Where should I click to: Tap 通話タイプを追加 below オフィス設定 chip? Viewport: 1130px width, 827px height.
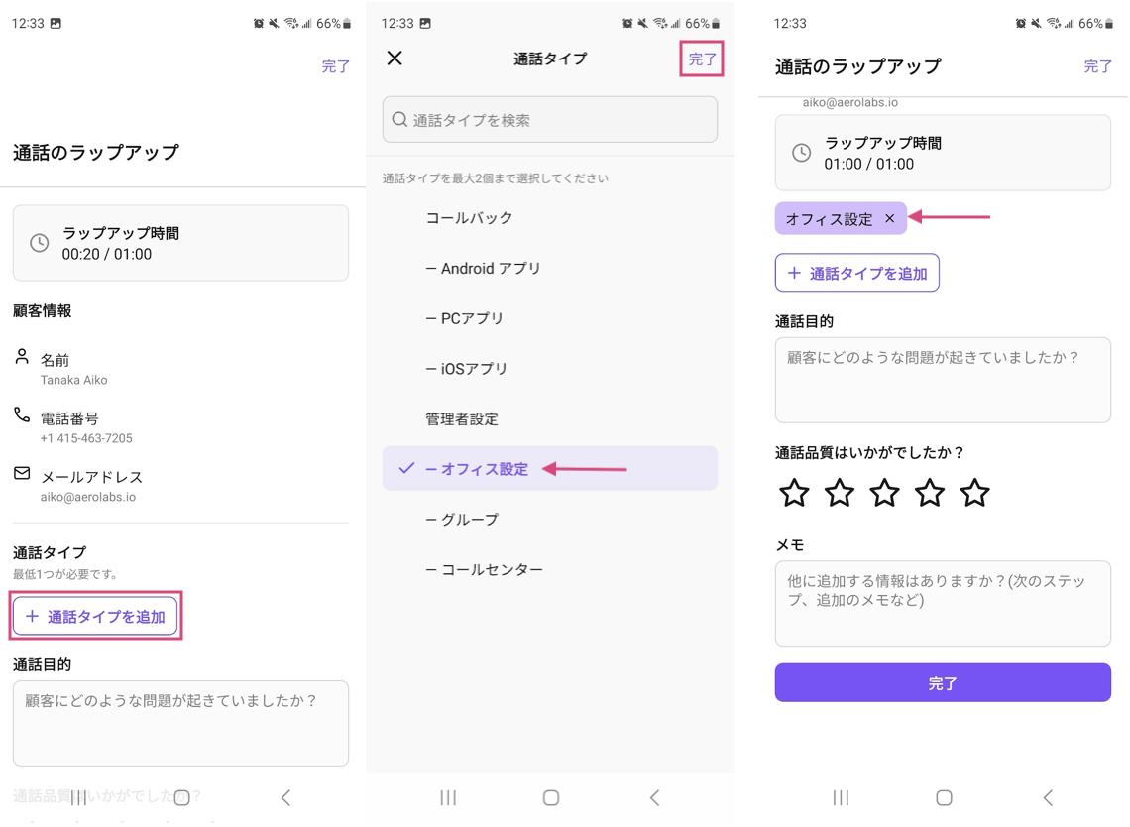coord(857,274)
